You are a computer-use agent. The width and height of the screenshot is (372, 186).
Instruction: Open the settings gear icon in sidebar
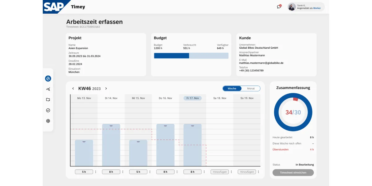point(48,121)
